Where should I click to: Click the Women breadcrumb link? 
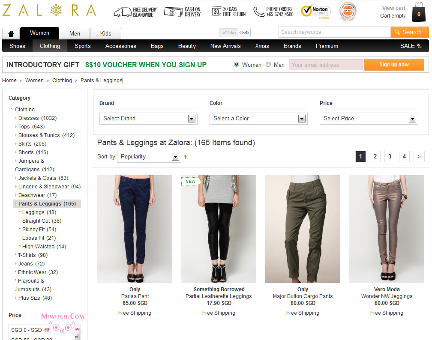pyautogui.click(x=34, y=81)
